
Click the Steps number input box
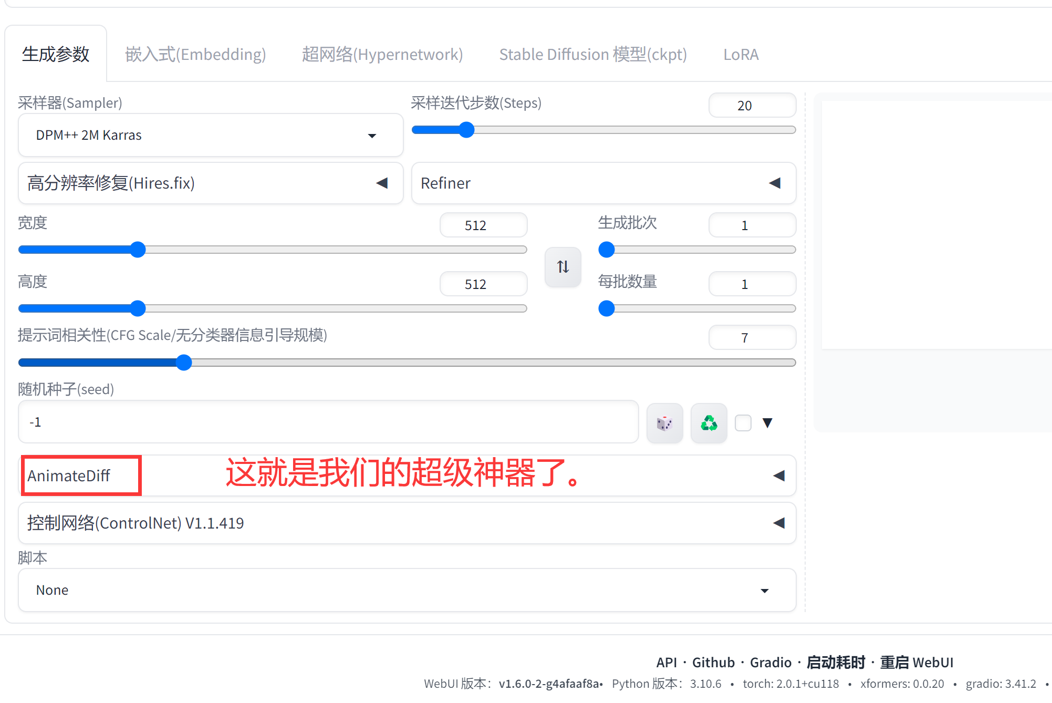752,106
